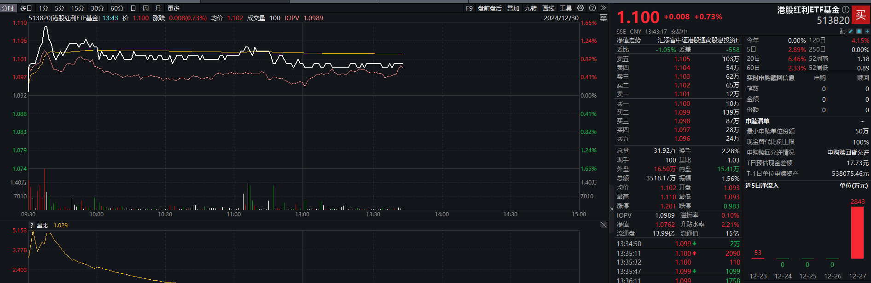The image size is (871, 283).
Task: Open 量比 indicator help question mark
Action: (32, 225)
